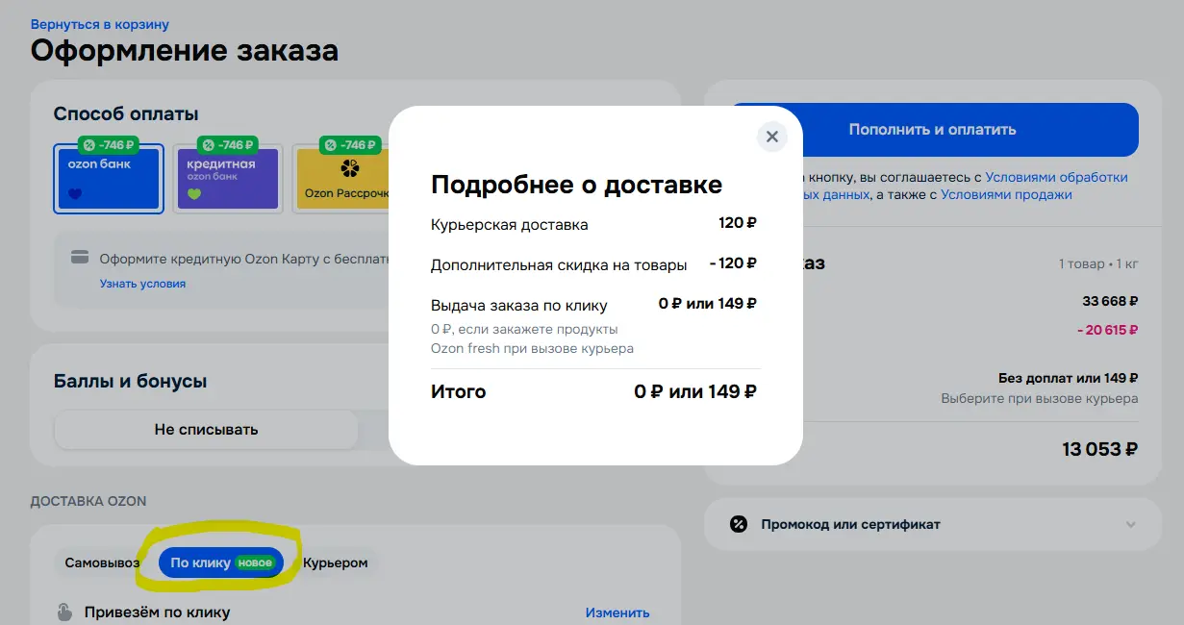Click 'Без доплат или 149 ₽' text
The width and height of the screenshot is (1184, 625).
pos(1069,378)
